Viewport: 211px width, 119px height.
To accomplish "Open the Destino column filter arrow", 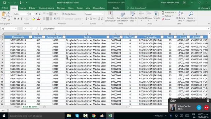I will pyautogui.click(x=108, y=37).
